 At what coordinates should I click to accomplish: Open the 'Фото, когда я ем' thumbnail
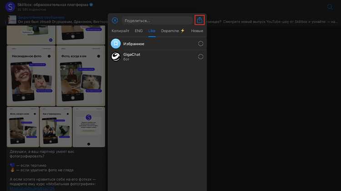point(80,75)
